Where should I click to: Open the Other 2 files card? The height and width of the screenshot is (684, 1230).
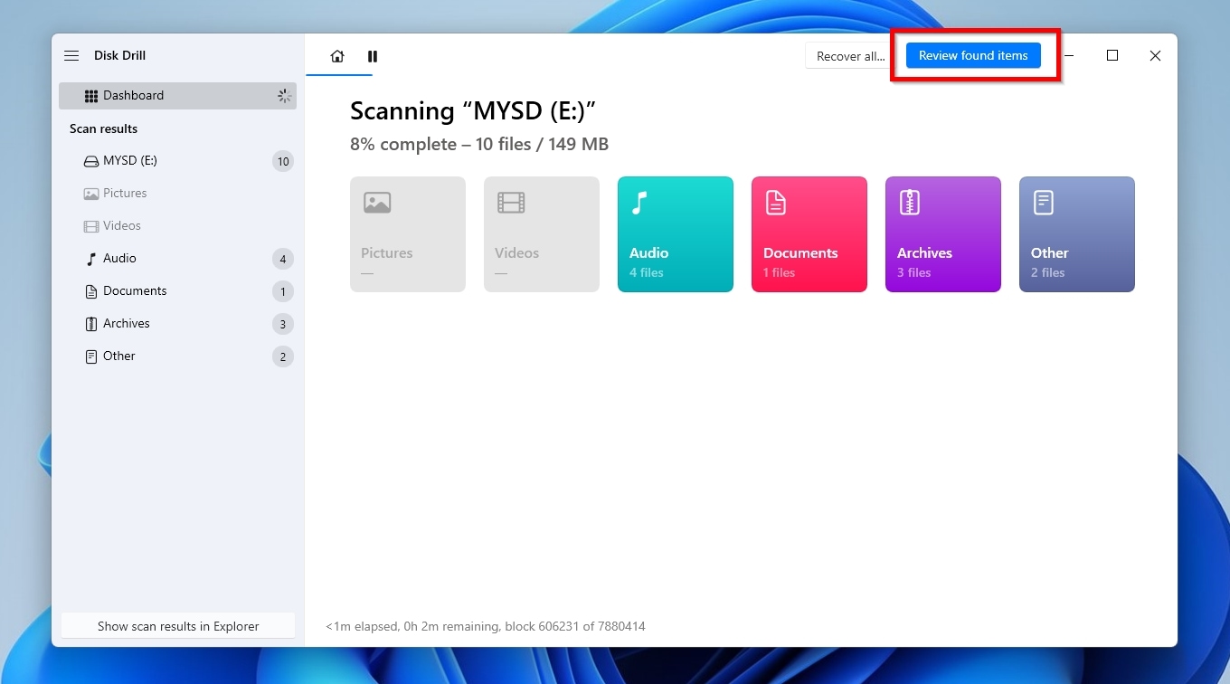point(1077,234)
